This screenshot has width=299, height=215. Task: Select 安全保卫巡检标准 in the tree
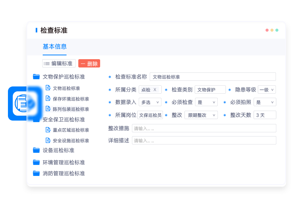click(64, 119)
